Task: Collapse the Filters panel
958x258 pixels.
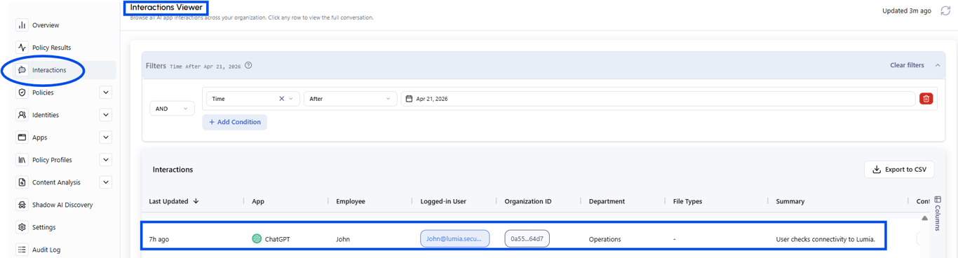Action: (938, 65)
